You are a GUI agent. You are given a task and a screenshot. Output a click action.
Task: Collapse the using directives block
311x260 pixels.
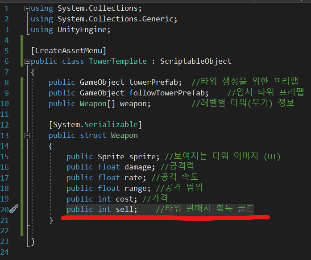click(x=28, y=8)
